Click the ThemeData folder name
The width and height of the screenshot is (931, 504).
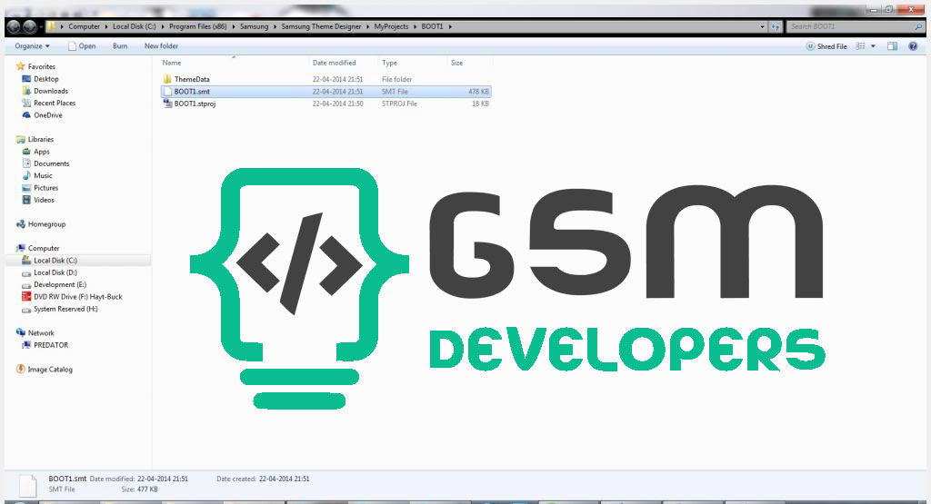pyautogui.click(x=192, y=79)
